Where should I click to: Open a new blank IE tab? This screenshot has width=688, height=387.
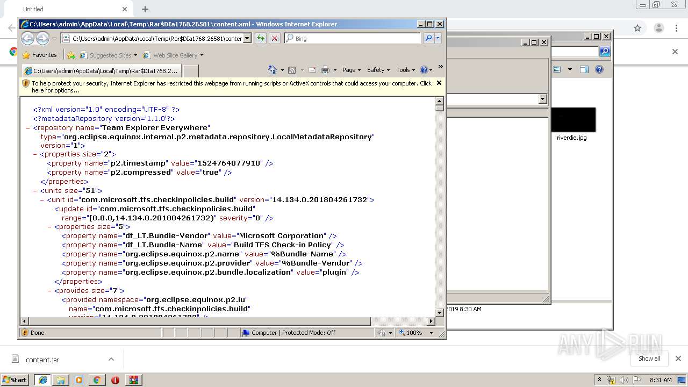(190, 71)
